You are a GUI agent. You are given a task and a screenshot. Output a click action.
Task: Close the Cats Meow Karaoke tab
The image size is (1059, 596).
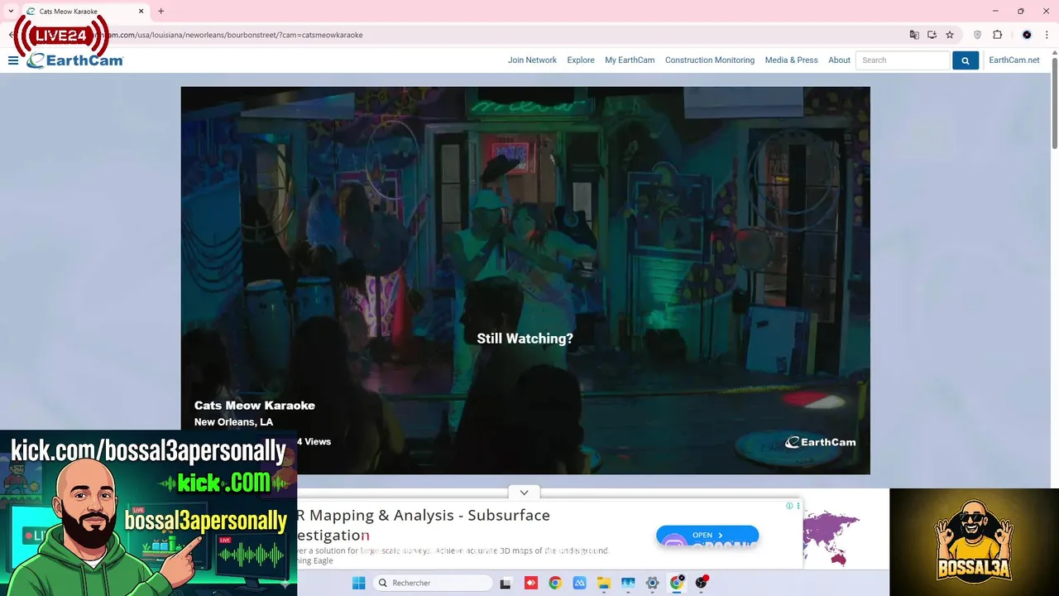point(141,12)
